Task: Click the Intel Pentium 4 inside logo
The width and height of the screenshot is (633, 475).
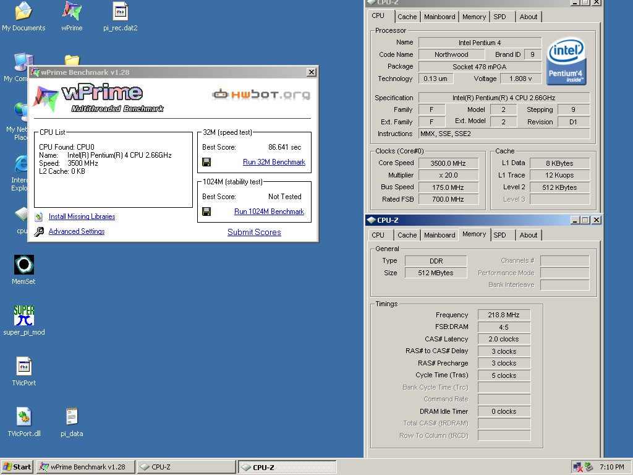Action: click(x=566, y=61)
